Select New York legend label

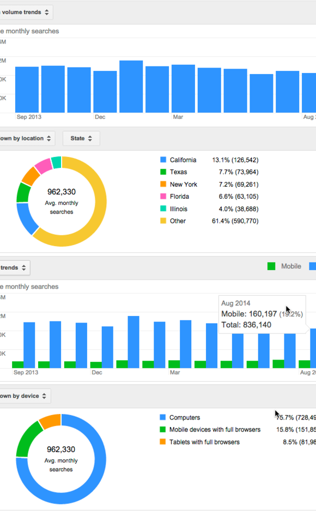point(184,184)
